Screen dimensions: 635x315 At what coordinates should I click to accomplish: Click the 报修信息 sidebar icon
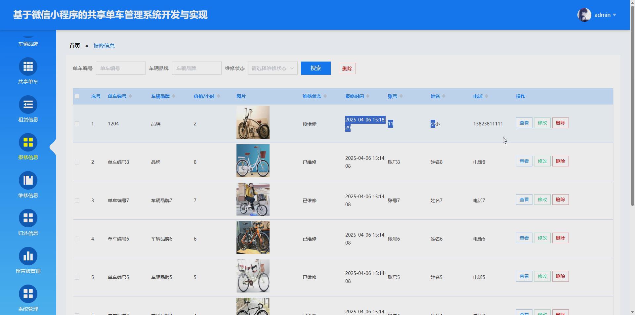28,142
